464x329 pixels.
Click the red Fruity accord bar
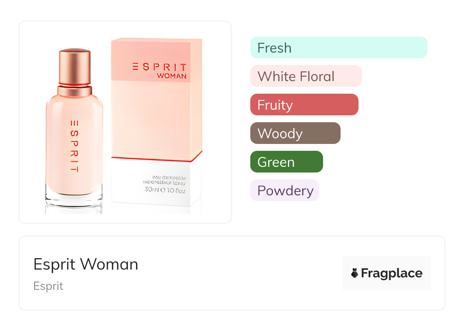pos(304,105)
